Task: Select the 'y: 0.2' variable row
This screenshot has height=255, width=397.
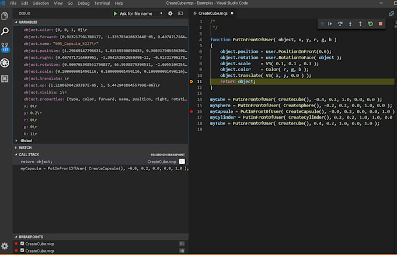Action: tap(101, 113)
